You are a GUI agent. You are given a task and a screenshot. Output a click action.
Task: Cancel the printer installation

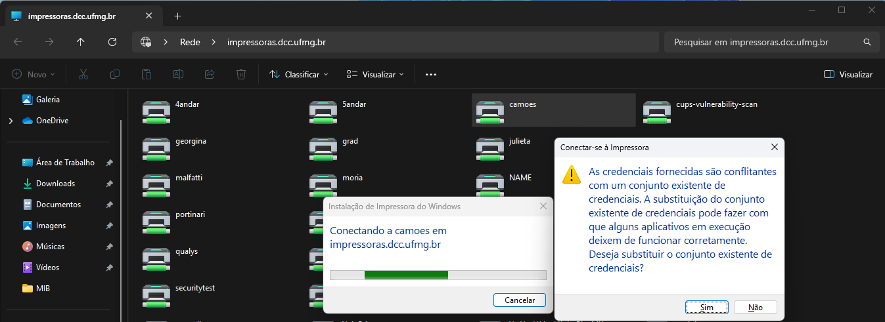coord(519,300)
